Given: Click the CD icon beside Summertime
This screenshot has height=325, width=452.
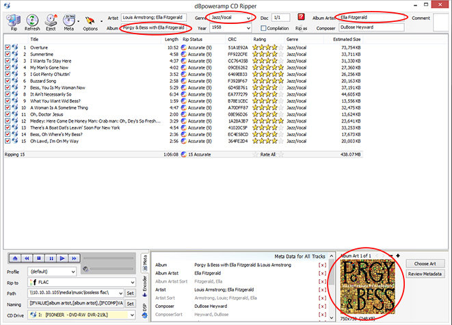Looking at the screenshot, I should (15, 54).
